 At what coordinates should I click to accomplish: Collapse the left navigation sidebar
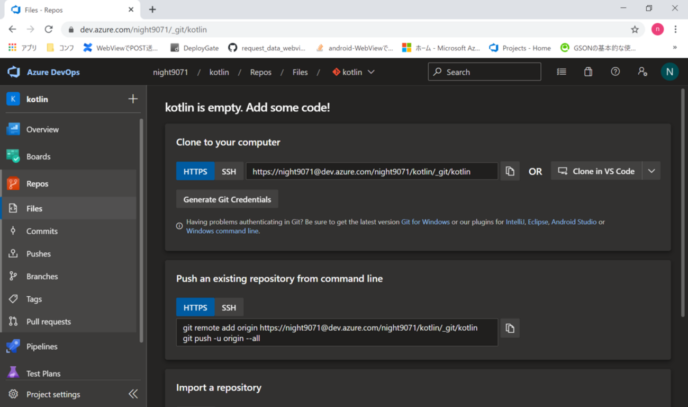[x=133, y=394]
